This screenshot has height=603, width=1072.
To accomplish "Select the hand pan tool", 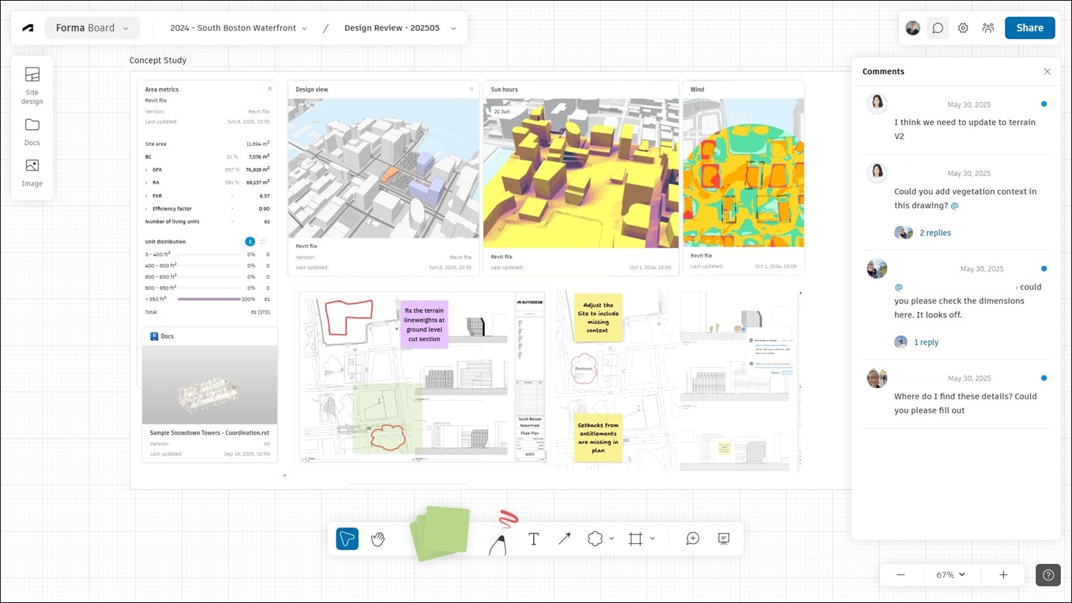I will point(378,539).
